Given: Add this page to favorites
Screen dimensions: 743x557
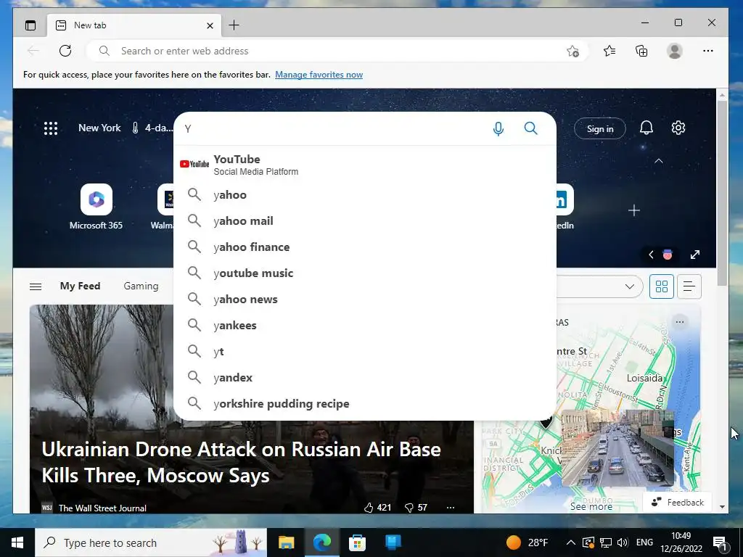Looking at the screenshot, I should (x=573, y=51).
